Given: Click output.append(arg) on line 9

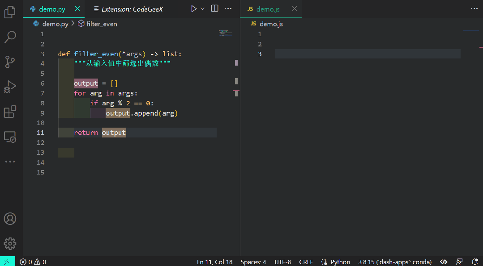Looking at the screenshot, I should [142, 113].
